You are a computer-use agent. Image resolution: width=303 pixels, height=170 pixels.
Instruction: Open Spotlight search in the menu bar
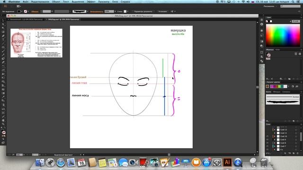(293, 1)
